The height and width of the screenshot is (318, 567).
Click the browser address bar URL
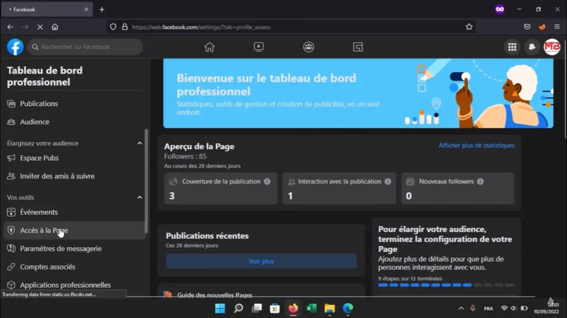(x=201, y=27)
